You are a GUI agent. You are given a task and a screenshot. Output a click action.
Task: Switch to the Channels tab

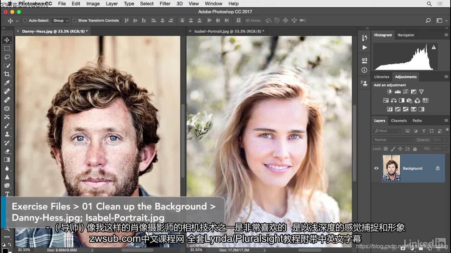point(399,121)
